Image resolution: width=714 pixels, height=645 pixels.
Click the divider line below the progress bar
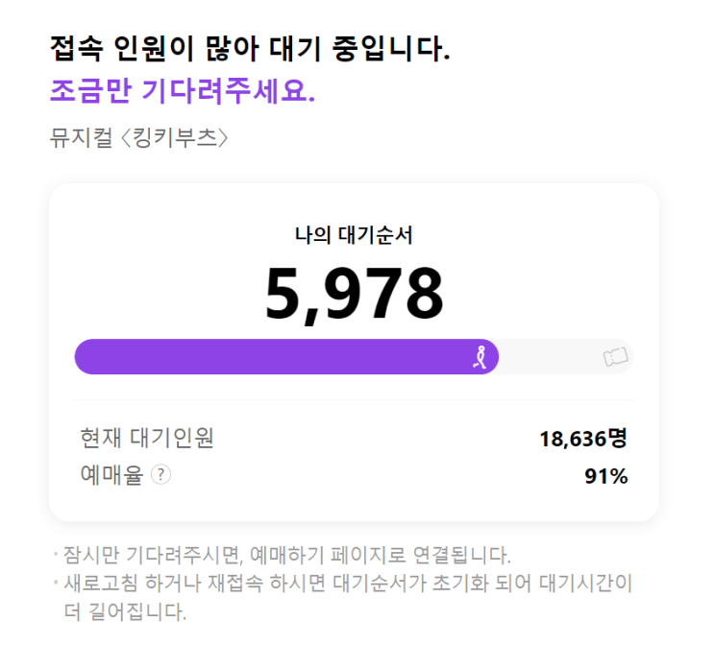coord(354,400)
